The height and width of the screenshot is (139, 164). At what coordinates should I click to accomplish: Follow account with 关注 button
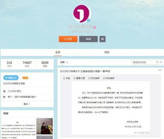[x=68, y=39]
